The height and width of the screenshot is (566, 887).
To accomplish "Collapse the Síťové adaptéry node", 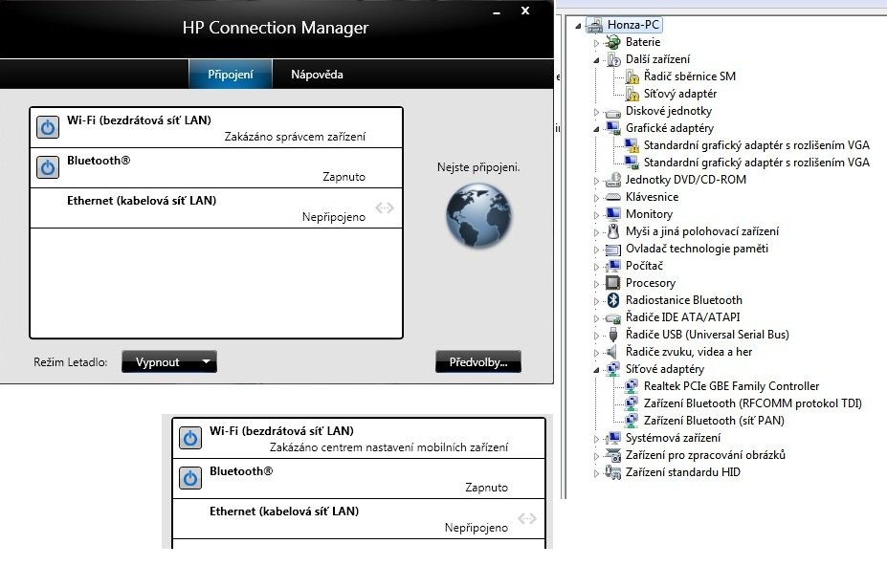I will (596, 369).
